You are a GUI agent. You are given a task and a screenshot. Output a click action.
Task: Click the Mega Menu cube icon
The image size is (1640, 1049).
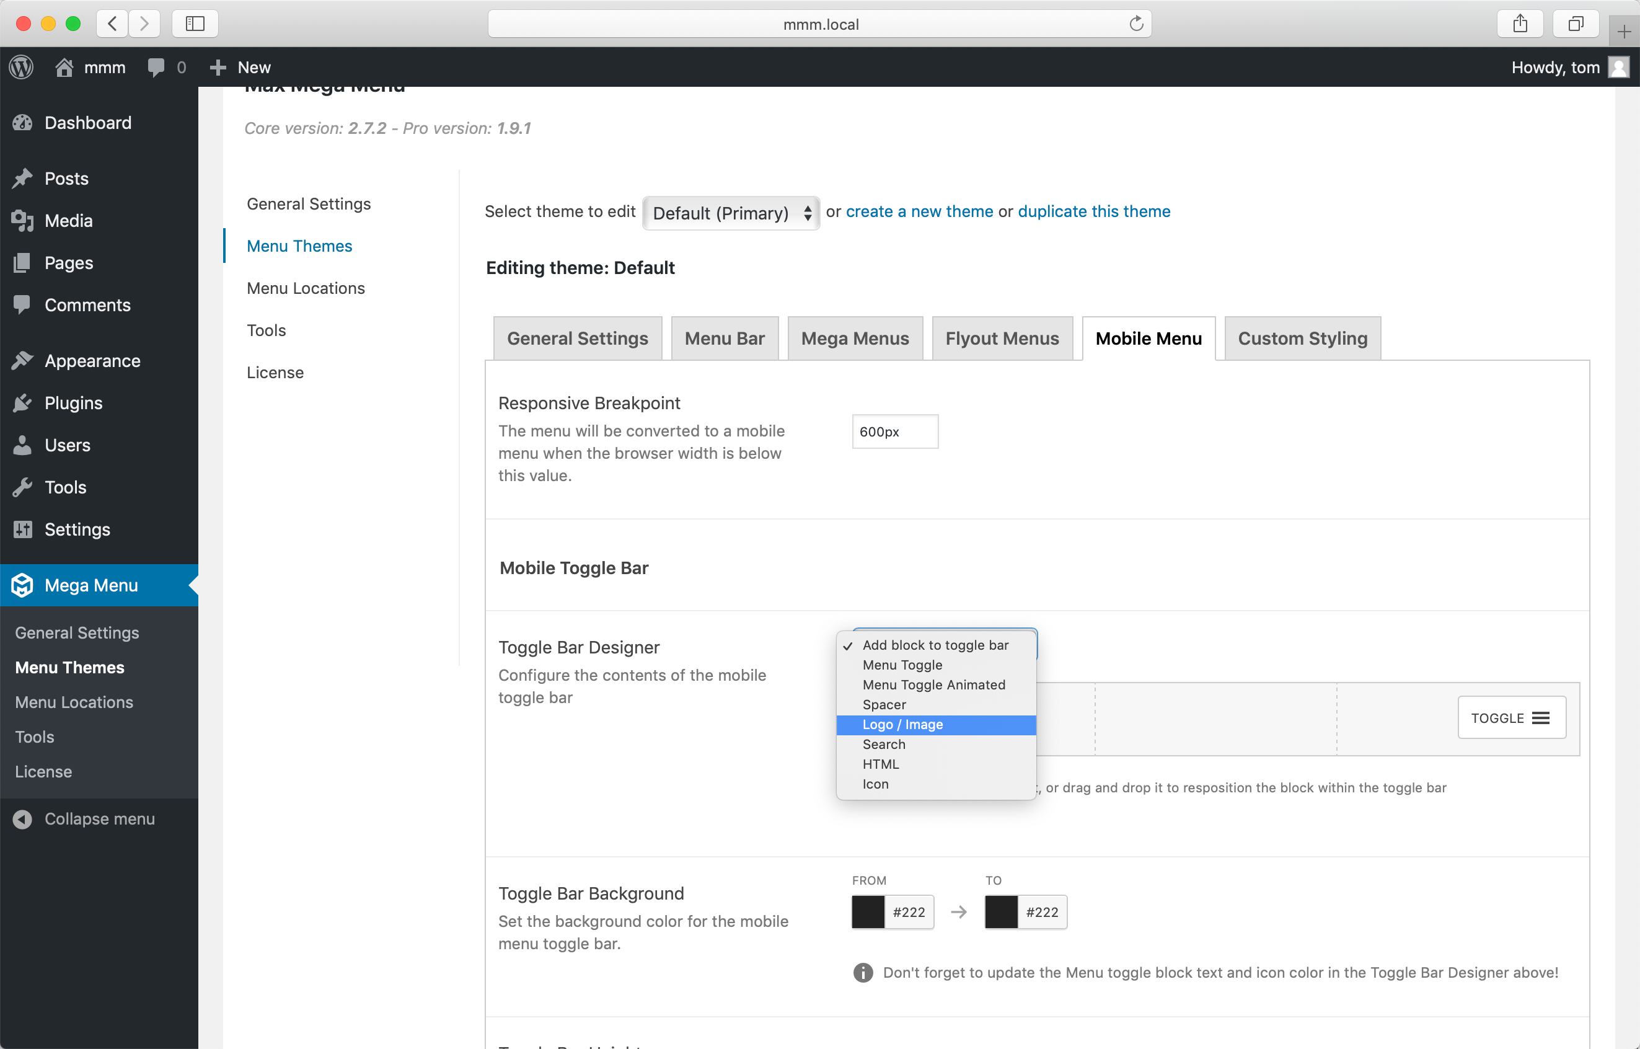click(x=22, y=585)
